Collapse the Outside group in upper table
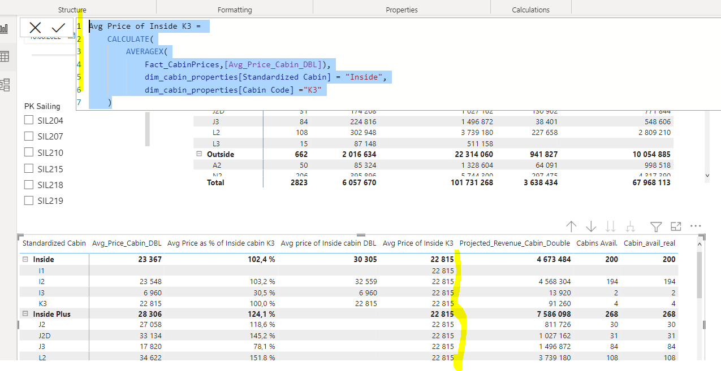Viewport: 721px width, 371px height. coord(199,154)
